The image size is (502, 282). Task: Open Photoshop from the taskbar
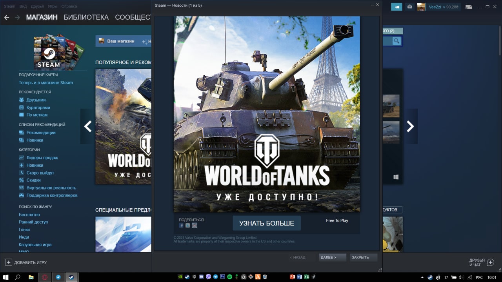click(222, 277)
